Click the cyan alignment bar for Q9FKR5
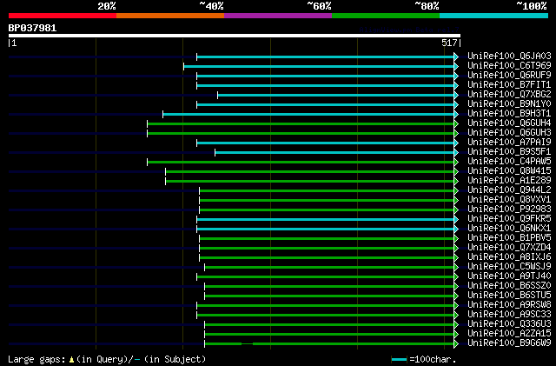Screen dimensions: 556x366 click(x=325, y=220)
